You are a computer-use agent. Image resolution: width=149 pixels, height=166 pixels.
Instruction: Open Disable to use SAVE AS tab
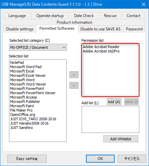coord(100,29)
